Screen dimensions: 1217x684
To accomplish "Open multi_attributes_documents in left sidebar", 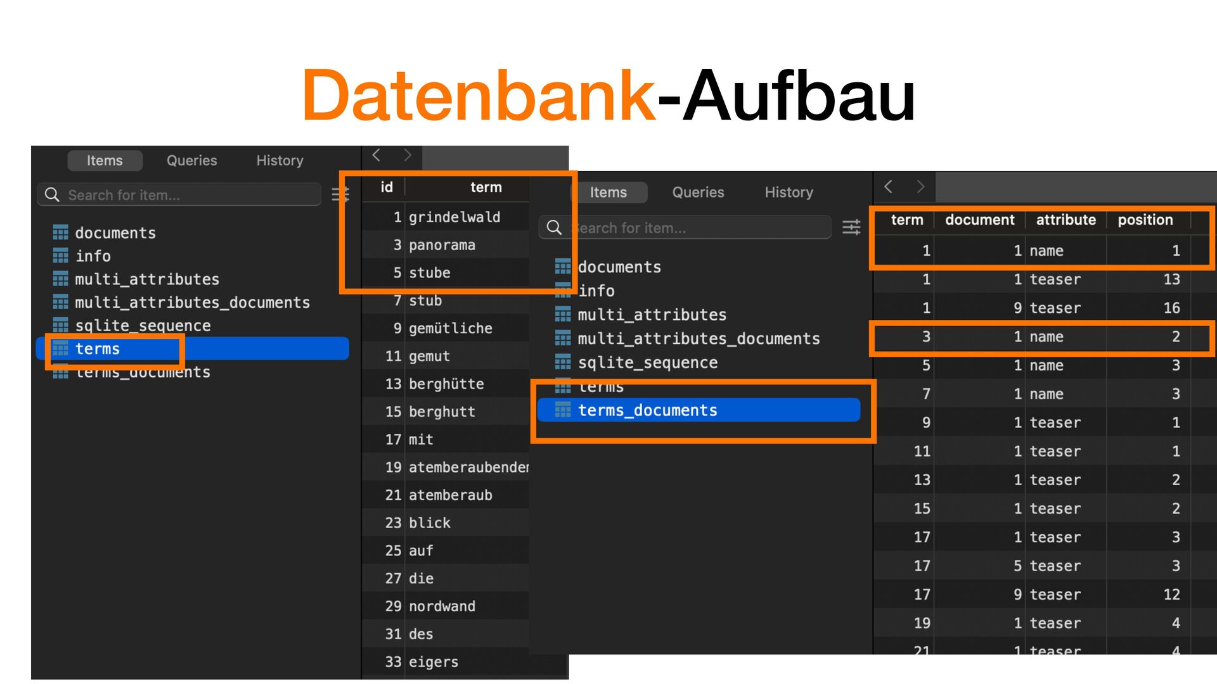I will (192, 302).
